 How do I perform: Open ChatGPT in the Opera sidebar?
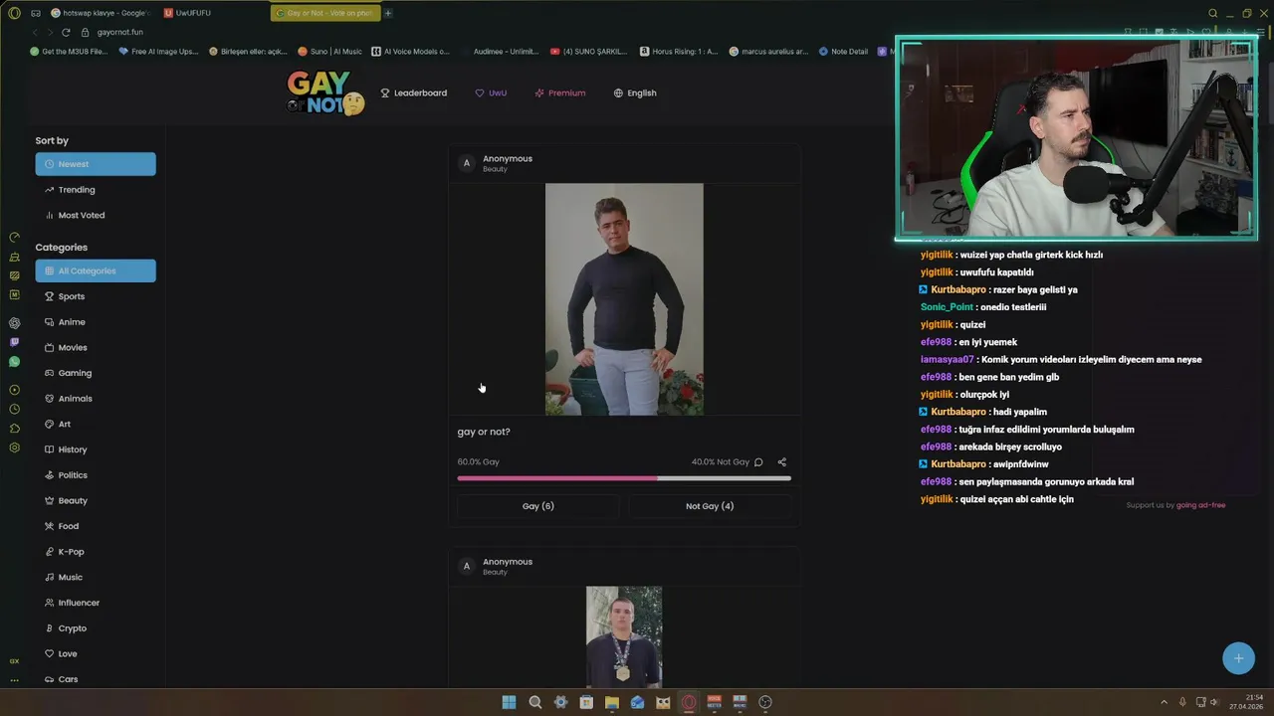pyautogui.click(x=14, y=323)
